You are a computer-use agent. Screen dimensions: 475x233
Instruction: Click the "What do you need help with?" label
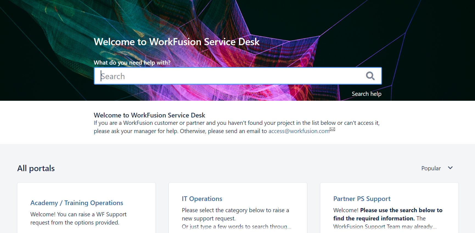pos(132,63)
